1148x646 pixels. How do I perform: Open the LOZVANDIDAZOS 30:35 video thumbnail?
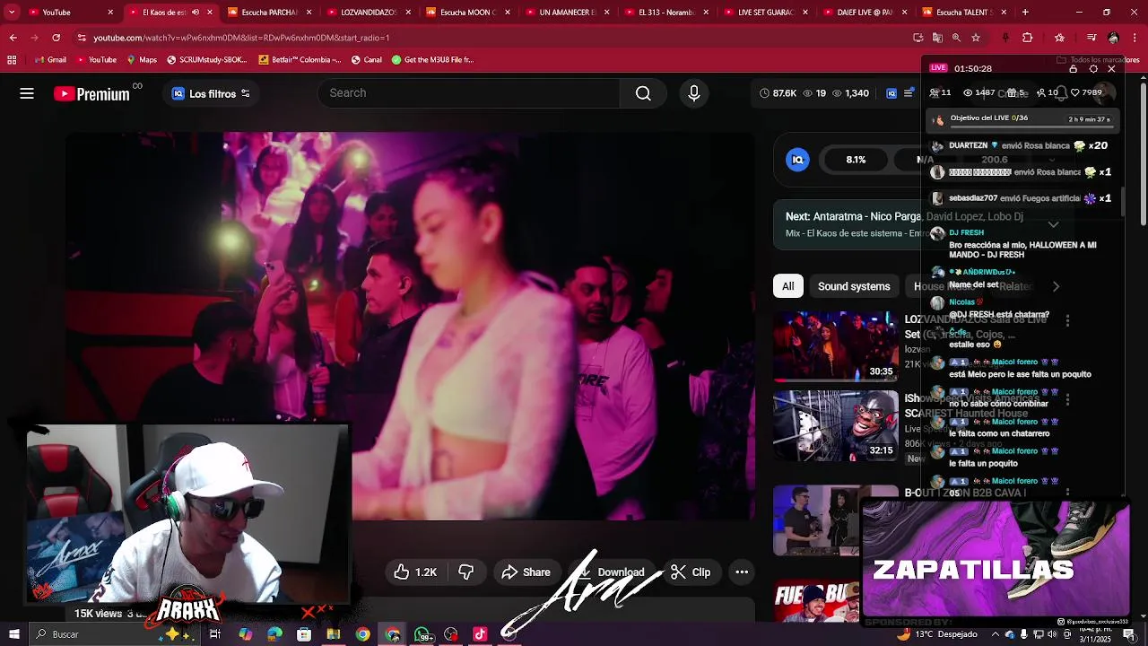836,346
